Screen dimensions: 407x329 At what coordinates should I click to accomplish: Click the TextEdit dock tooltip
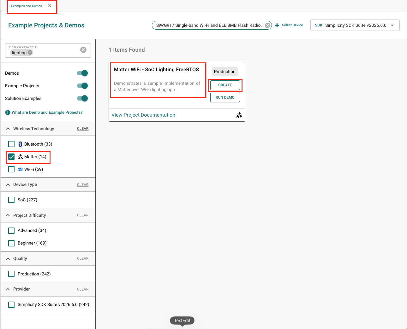(x=182, y=320)
